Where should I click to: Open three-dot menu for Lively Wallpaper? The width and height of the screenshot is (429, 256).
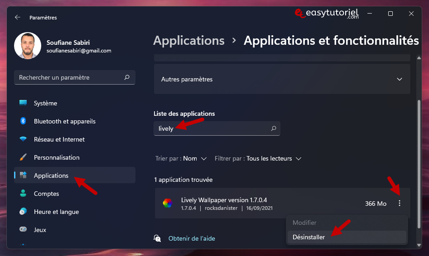[400, 203]
